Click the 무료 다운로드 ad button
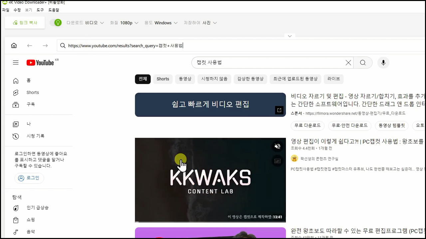The height and width of the screenshot is (239, 426). click(308, 125)
